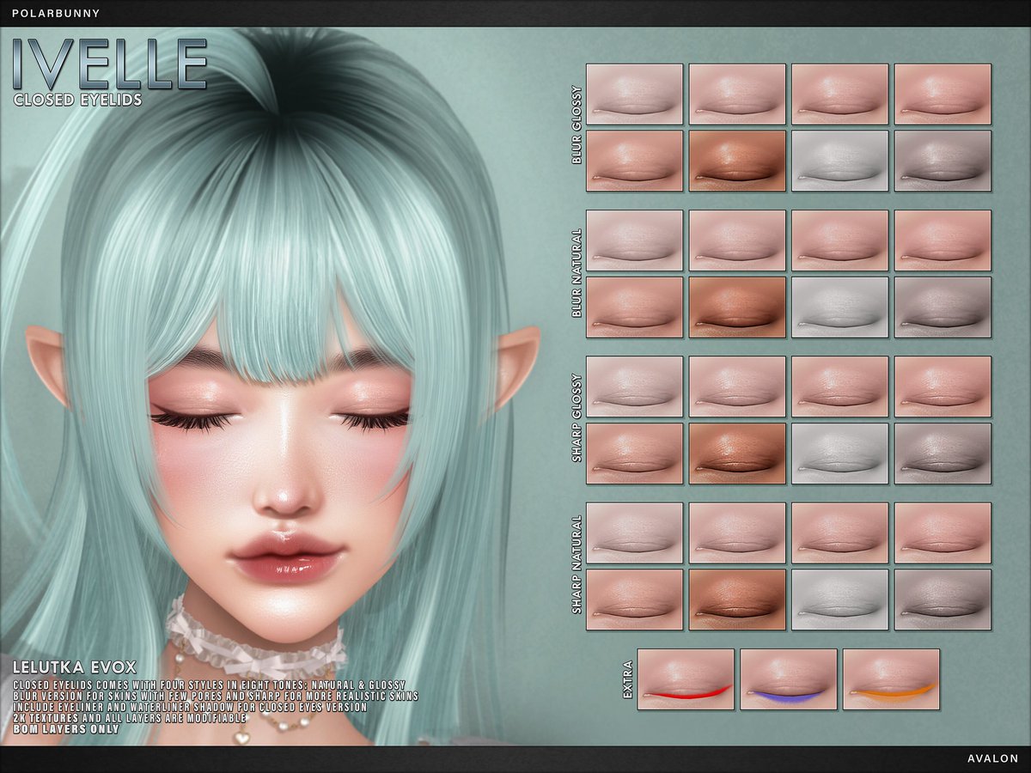Select the bronze swatch in Sharp Glossy
This screenshot has width=1031, height=773.
[x=736, y=453]
